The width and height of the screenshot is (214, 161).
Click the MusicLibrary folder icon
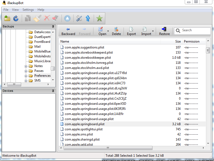[31, 61]
